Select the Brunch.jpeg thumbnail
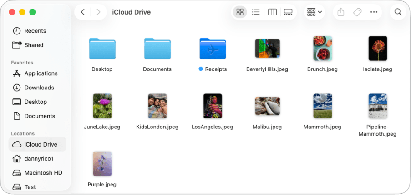Viewport: 411px width, 196px height. click(322, 49)
